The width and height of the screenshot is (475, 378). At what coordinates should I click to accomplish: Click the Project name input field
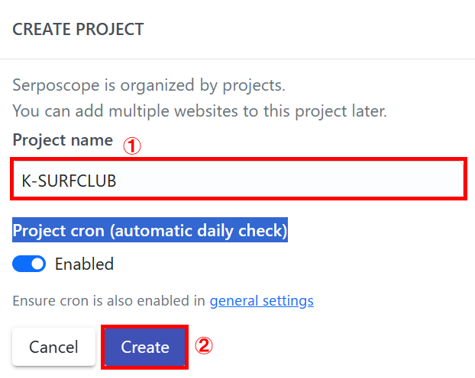238,180
